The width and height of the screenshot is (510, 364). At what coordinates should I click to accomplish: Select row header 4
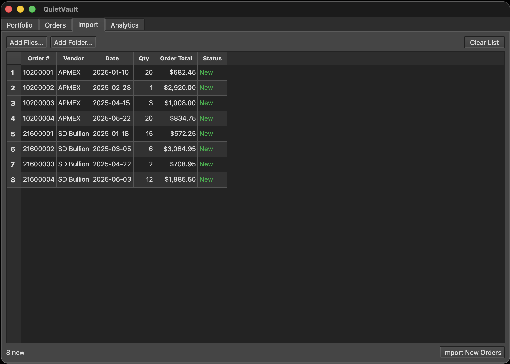click(x=14, y=119)
